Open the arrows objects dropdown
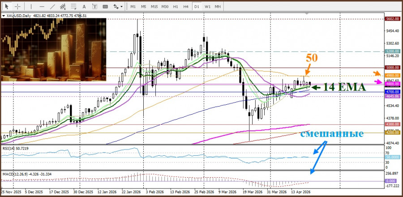Viewport: 403px width, 197px height. 118,7
